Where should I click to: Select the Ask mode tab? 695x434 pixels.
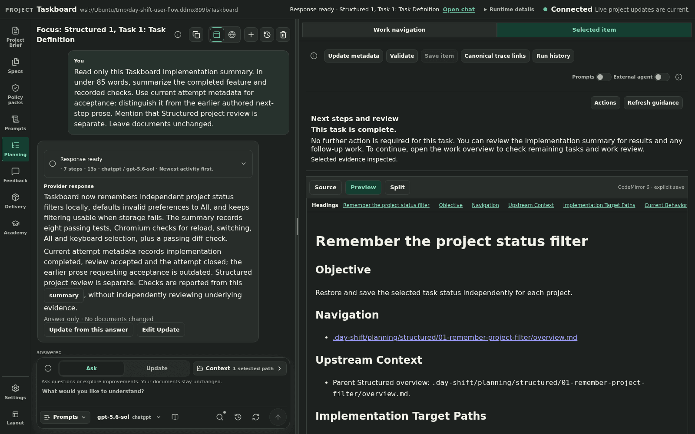92,368
